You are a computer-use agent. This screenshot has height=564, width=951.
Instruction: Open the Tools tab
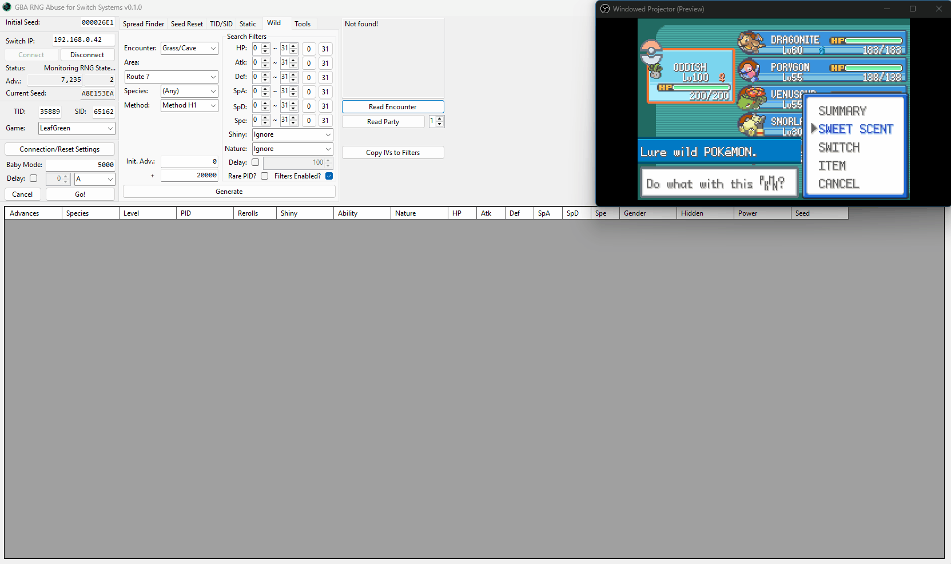coord(303,24)
